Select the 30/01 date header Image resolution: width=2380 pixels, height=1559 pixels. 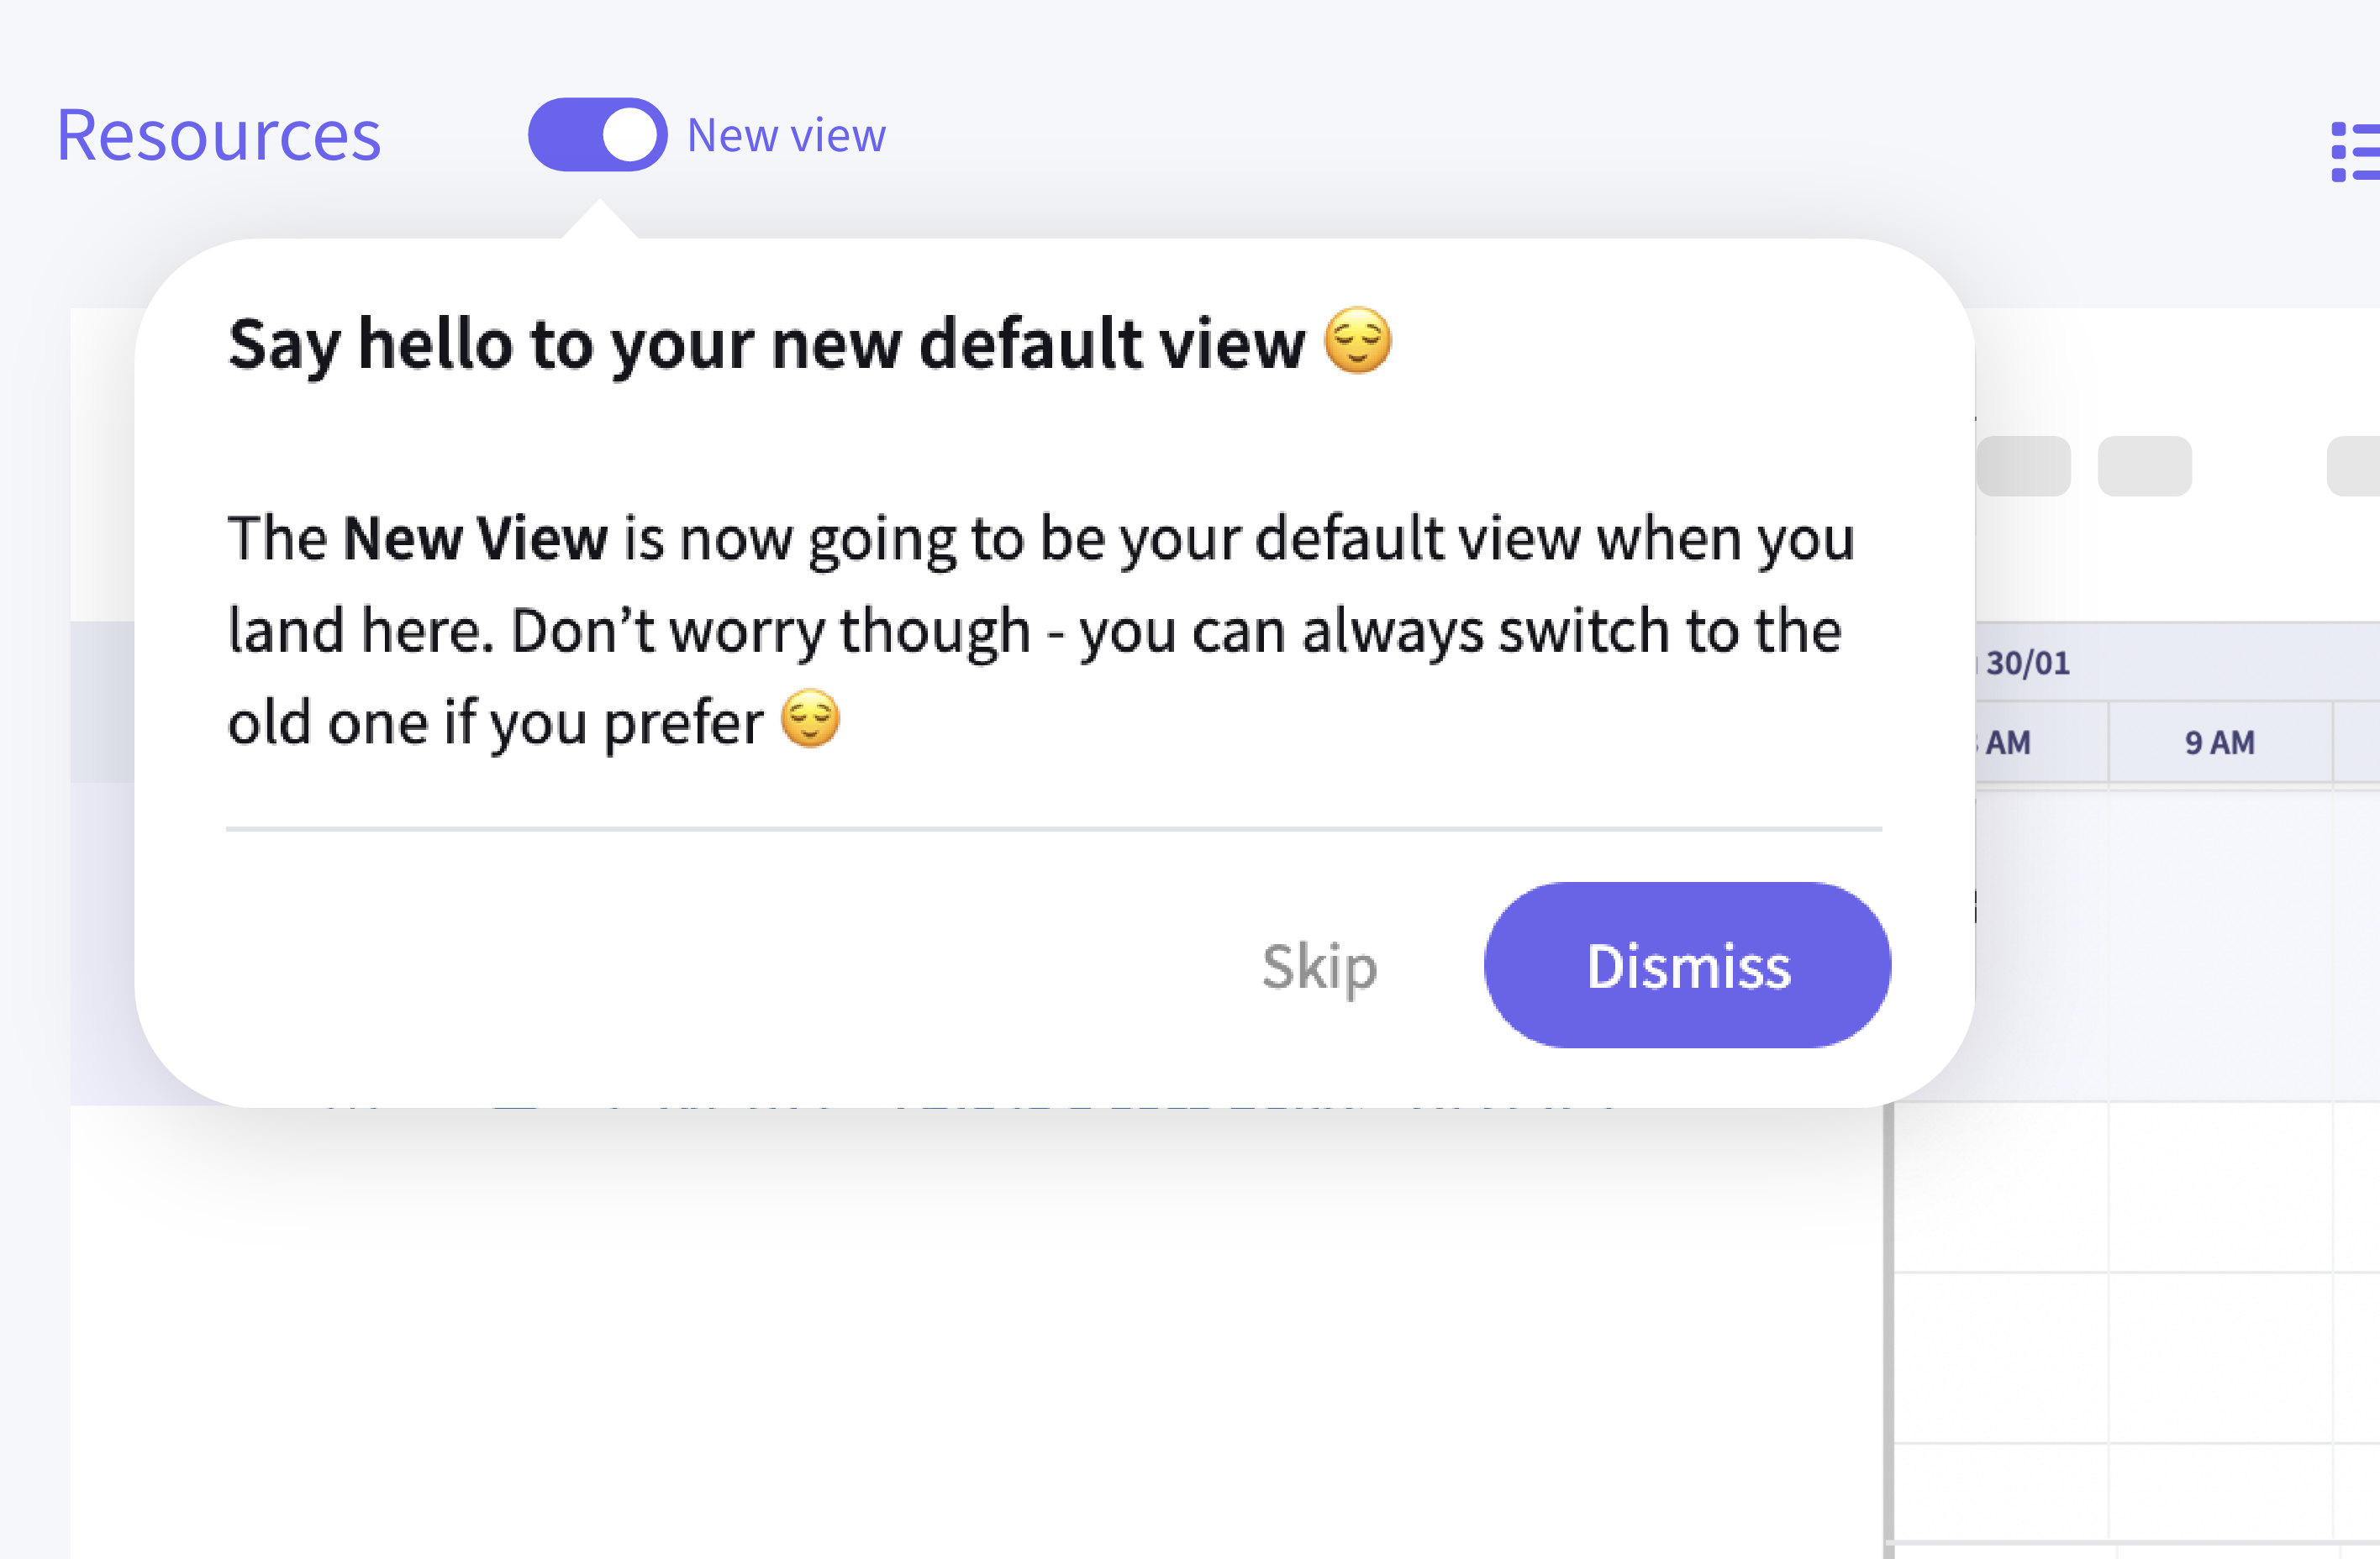2027,663
